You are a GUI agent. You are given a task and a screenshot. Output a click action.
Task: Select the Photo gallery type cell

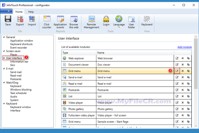pyautogui.click(x=79, y=109)
